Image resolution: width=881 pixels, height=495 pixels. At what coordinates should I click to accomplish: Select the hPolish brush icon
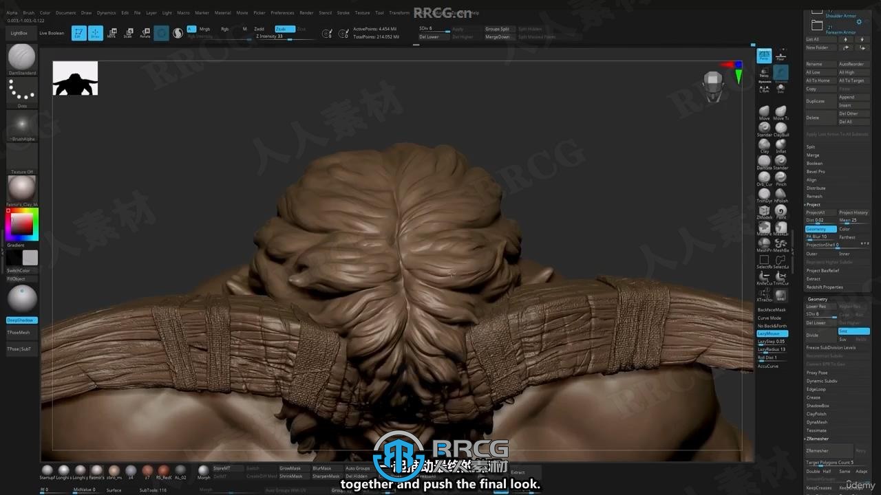(781, 195)
